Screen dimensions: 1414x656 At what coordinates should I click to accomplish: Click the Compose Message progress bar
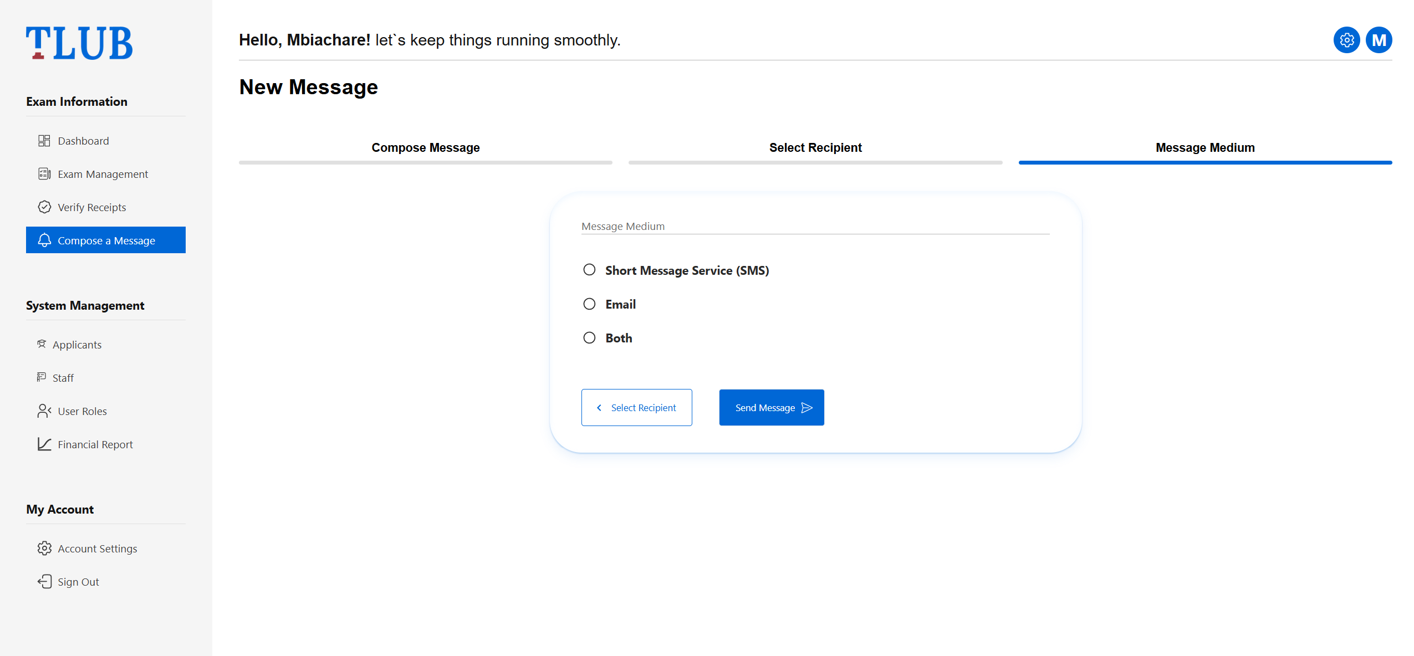426,162
